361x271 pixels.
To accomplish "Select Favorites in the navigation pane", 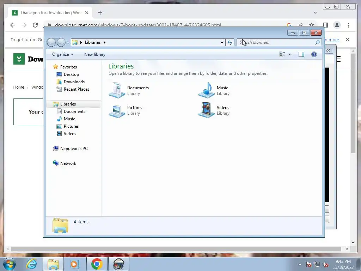I will pos(68,67).
